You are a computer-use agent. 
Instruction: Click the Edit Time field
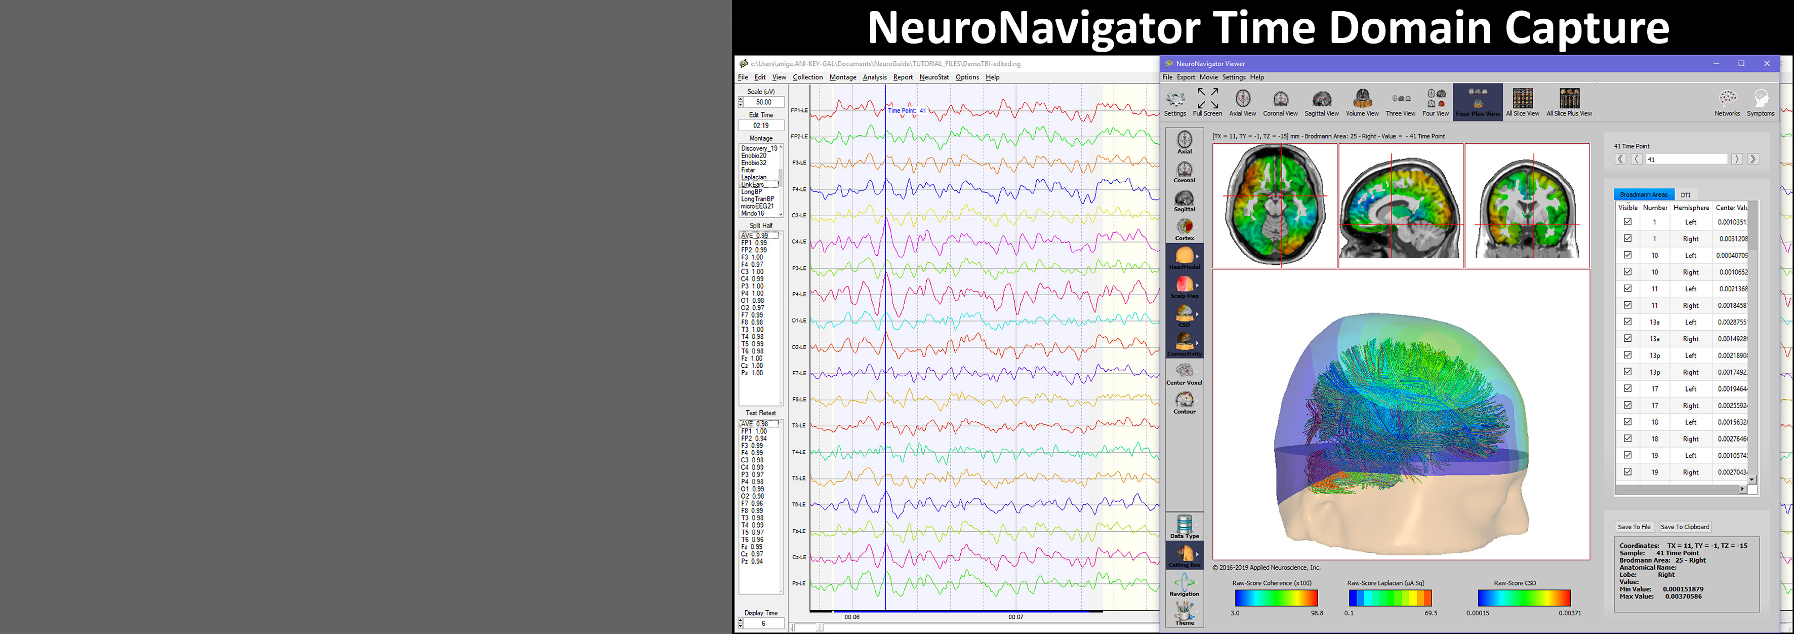(761, 126)
